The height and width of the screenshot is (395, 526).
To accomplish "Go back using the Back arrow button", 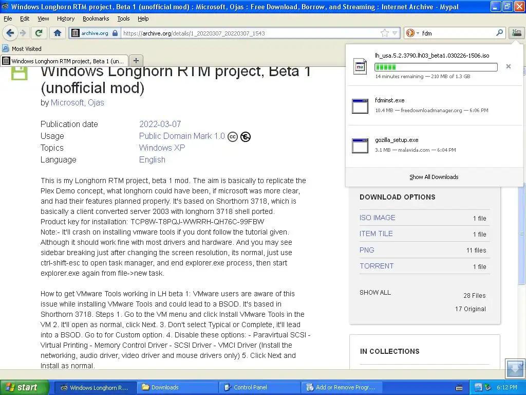I will pos(10,33).
